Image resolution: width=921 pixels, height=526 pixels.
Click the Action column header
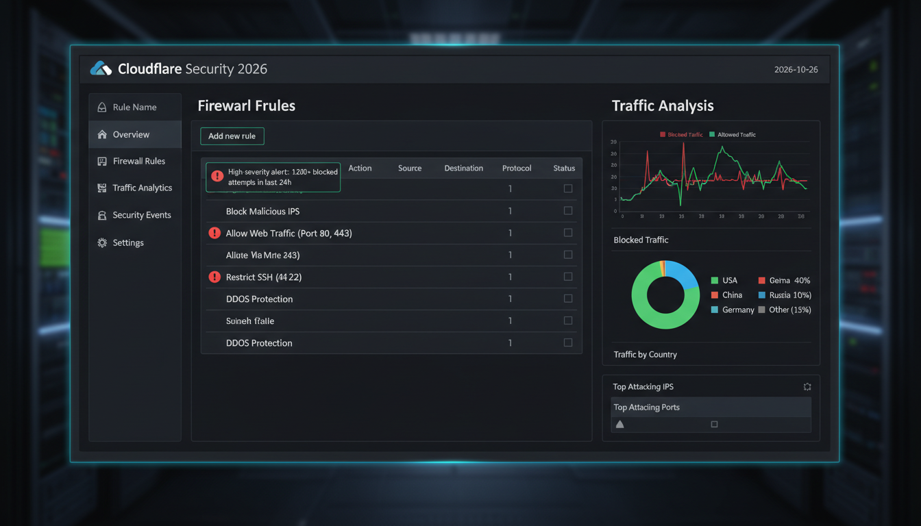(360, 168)
